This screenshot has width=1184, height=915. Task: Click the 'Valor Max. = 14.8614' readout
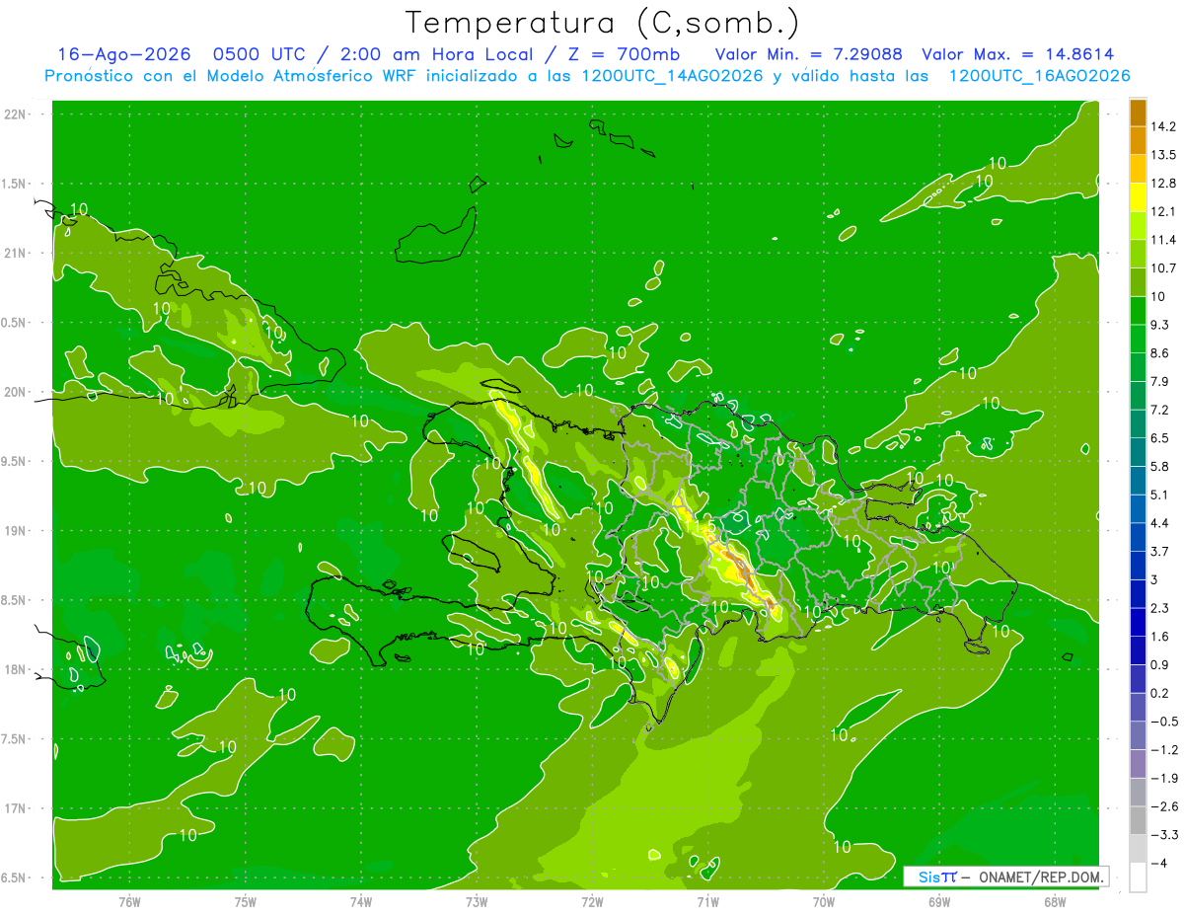1017,55
